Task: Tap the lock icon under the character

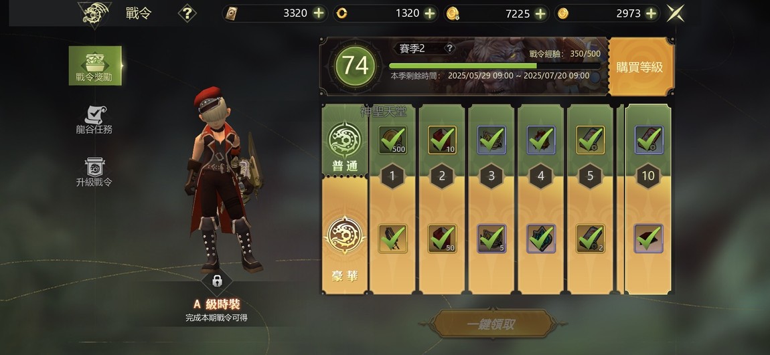Action: [x=216, y=281]
